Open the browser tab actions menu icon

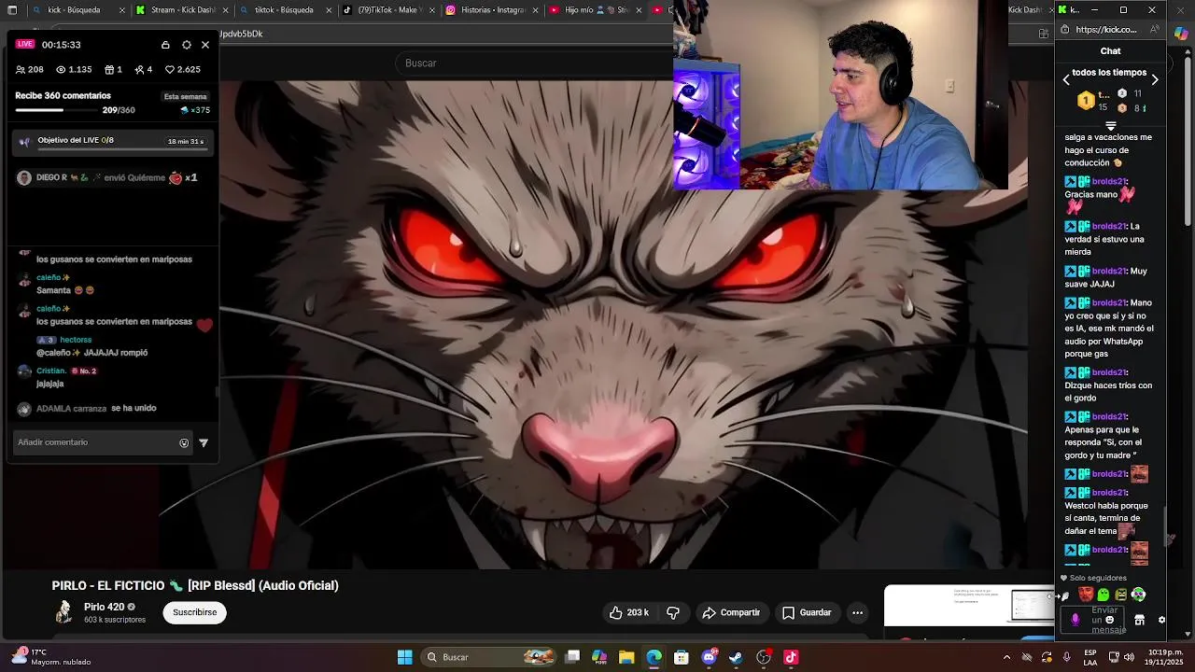click(x=12, y=10)
